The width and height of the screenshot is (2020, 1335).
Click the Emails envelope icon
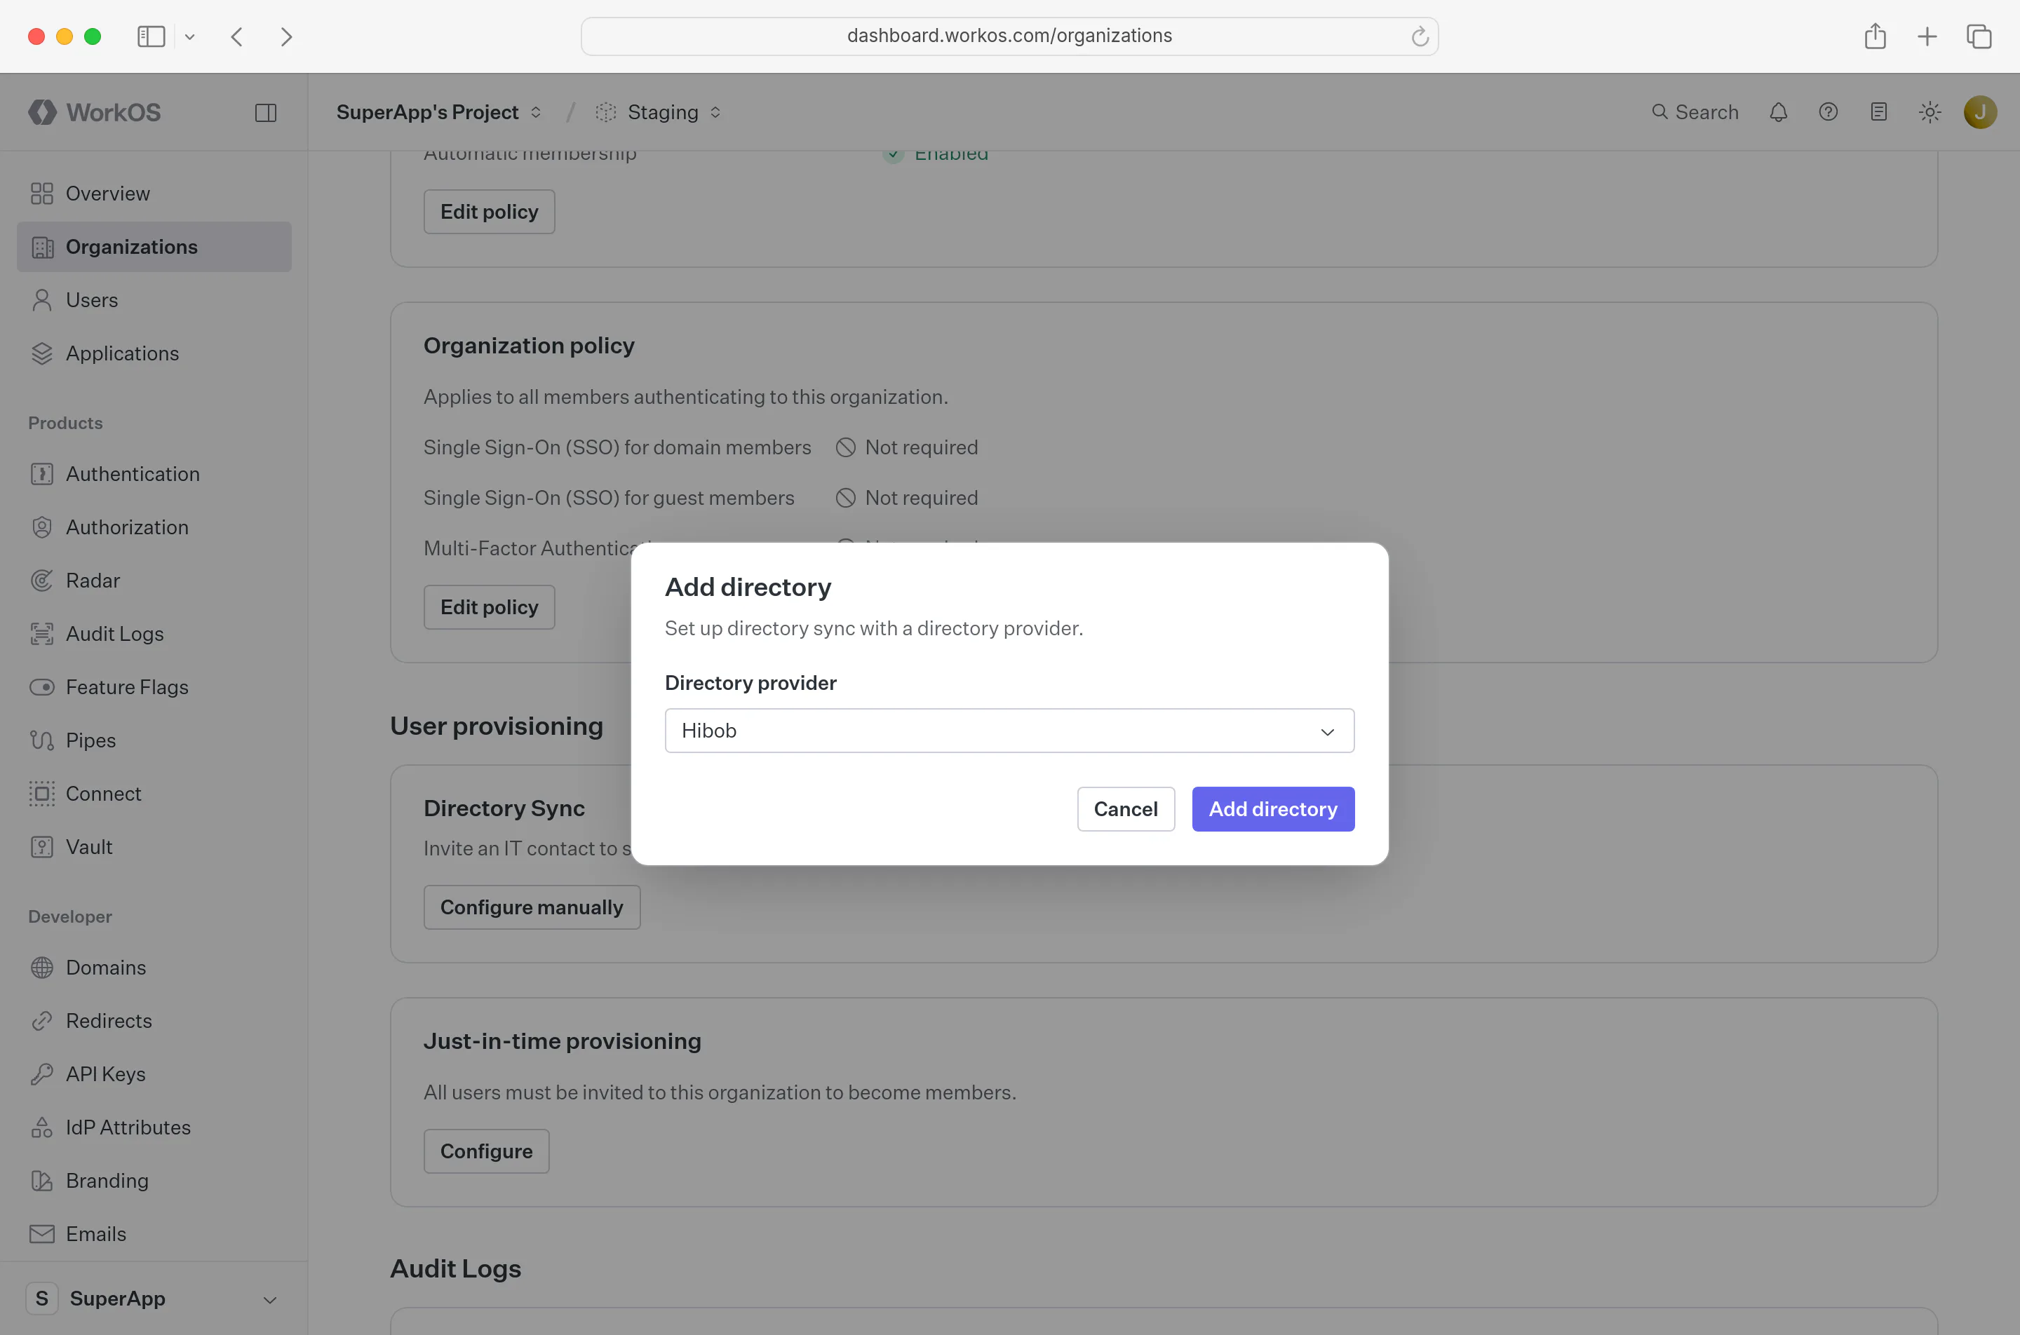tap(41, 1234)
